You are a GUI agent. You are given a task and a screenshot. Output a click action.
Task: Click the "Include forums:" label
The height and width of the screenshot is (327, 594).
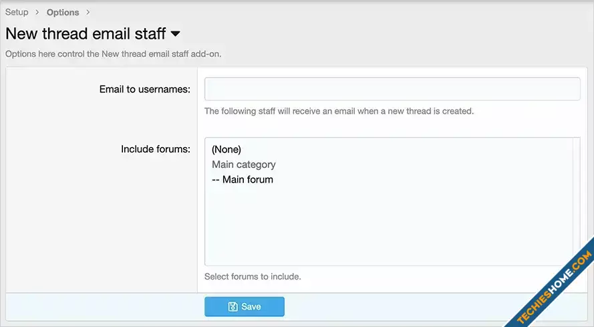point(156,148)
